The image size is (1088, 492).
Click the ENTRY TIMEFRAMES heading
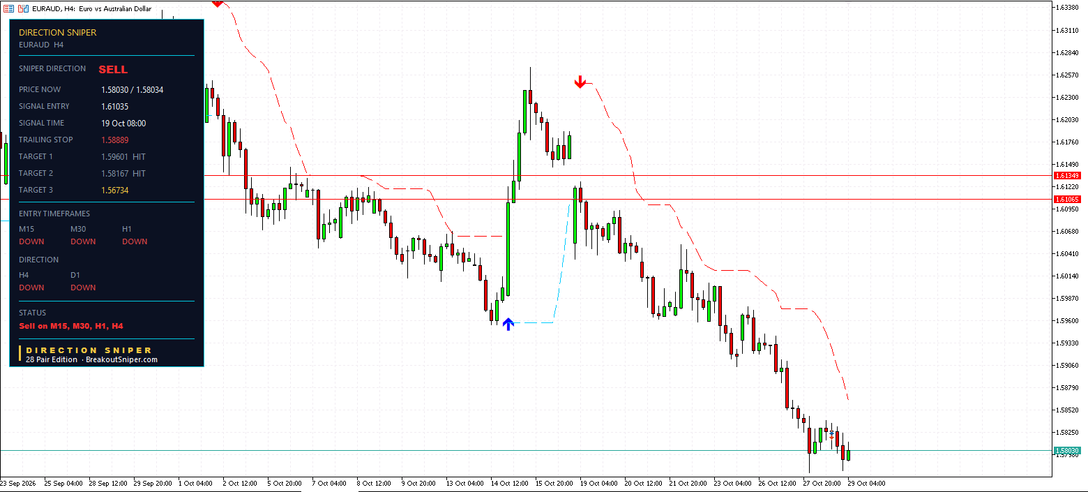54,214
